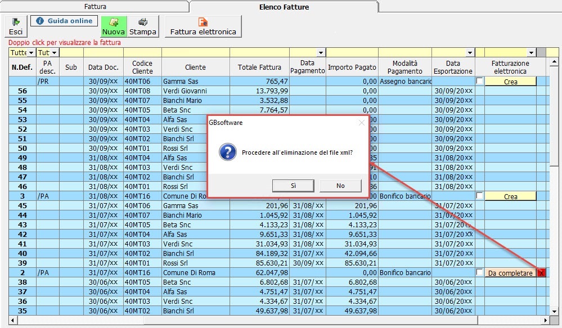Select total 31.034,93 in row 41
The height and width of the screenshot is (328, 562).
(259, 244)
